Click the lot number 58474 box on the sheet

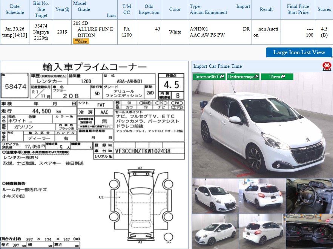point(15,86)
